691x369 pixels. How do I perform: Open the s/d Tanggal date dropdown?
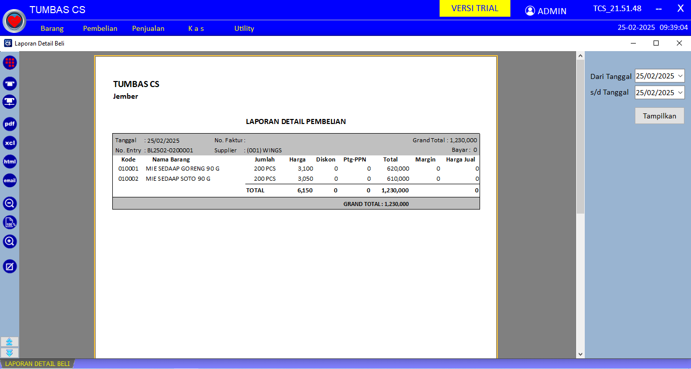pos(680,92)
